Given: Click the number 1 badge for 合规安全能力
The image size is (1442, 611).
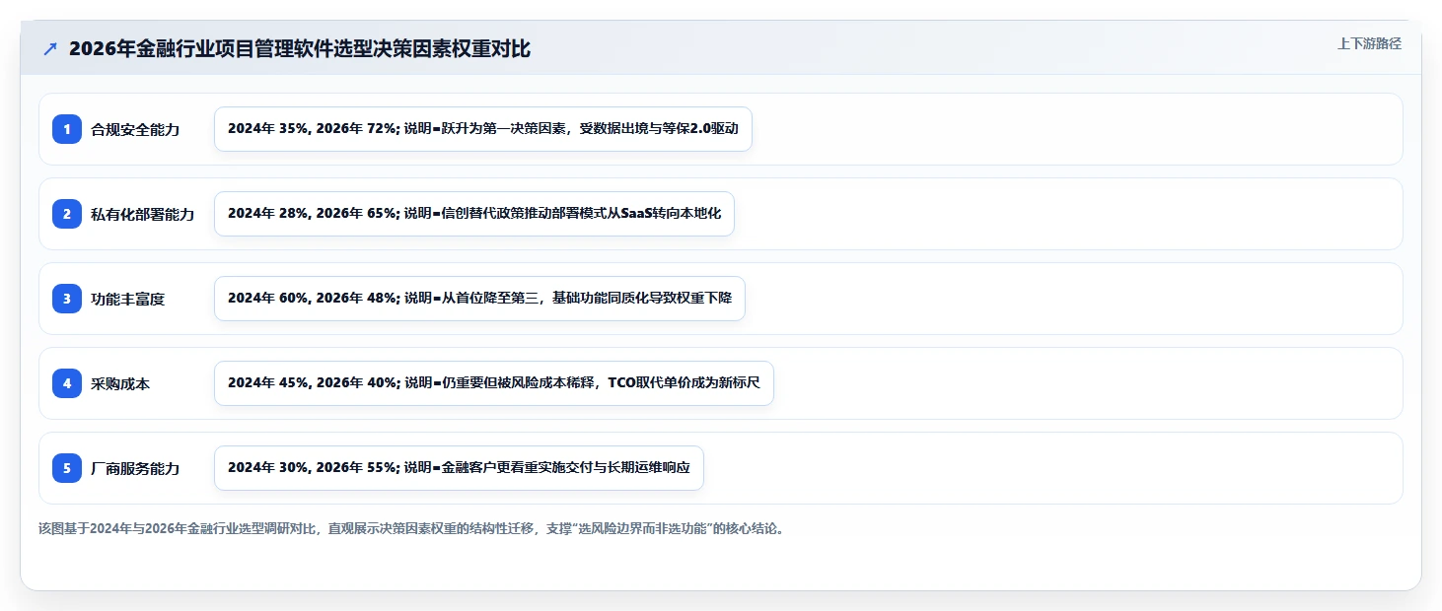Looking at the screenshot, I should (67, 129).
